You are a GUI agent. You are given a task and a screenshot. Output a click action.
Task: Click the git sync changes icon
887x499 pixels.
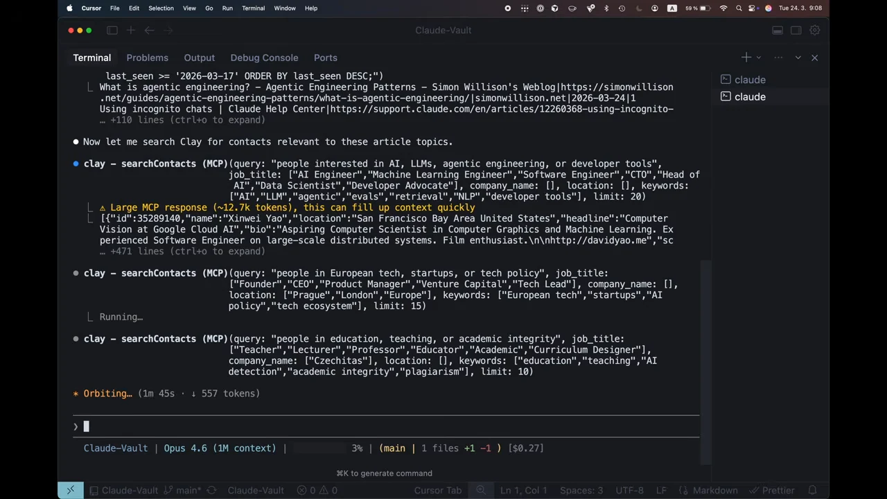click(x=212, y=490)
